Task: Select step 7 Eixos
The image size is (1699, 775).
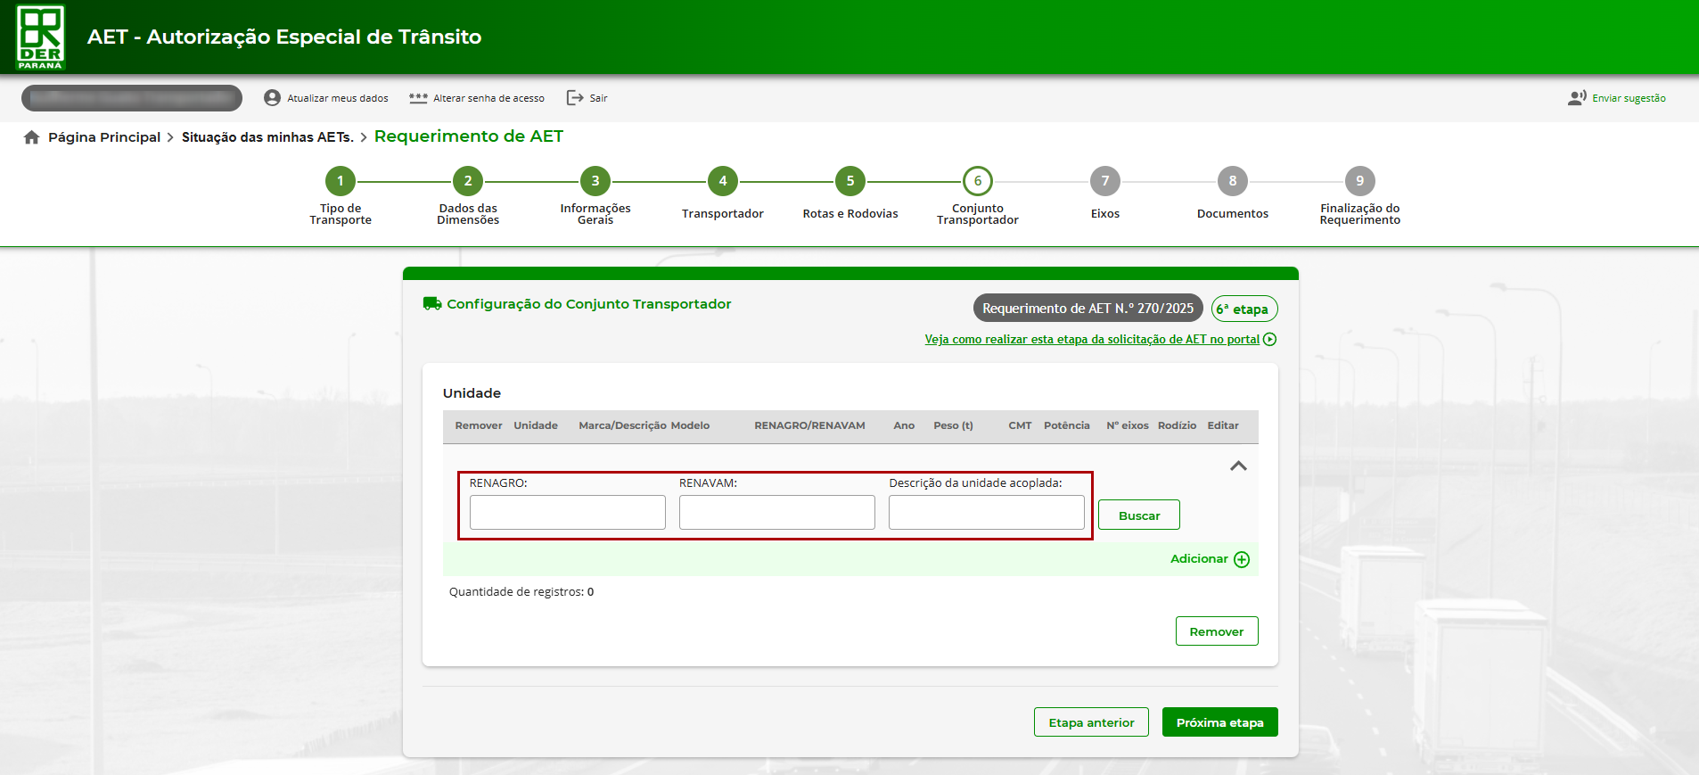Action: pos(1105,181)
